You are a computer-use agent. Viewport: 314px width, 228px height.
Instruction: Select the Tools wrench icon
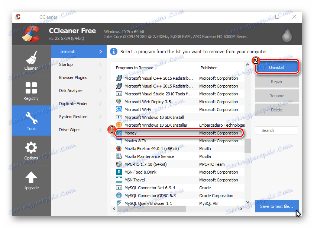pos(32,118)
